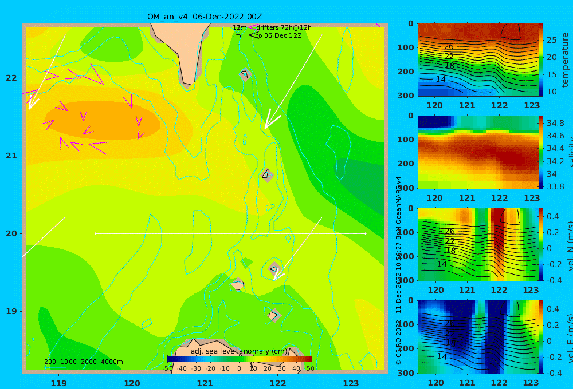This screenshot has height=389, width=573.
Task: Click the CSIRO BoM OceanMAPS copyright text
Action: 398,271
